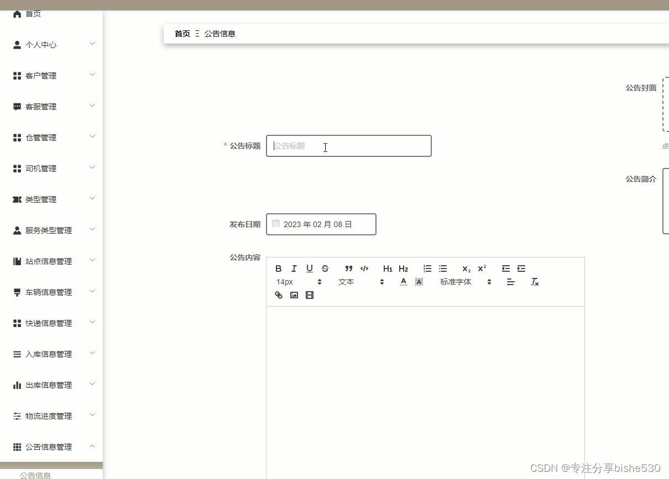This screenshot has width=669, height=479.
Task: Open the text background color picker
Action: (x=419, y=282)
